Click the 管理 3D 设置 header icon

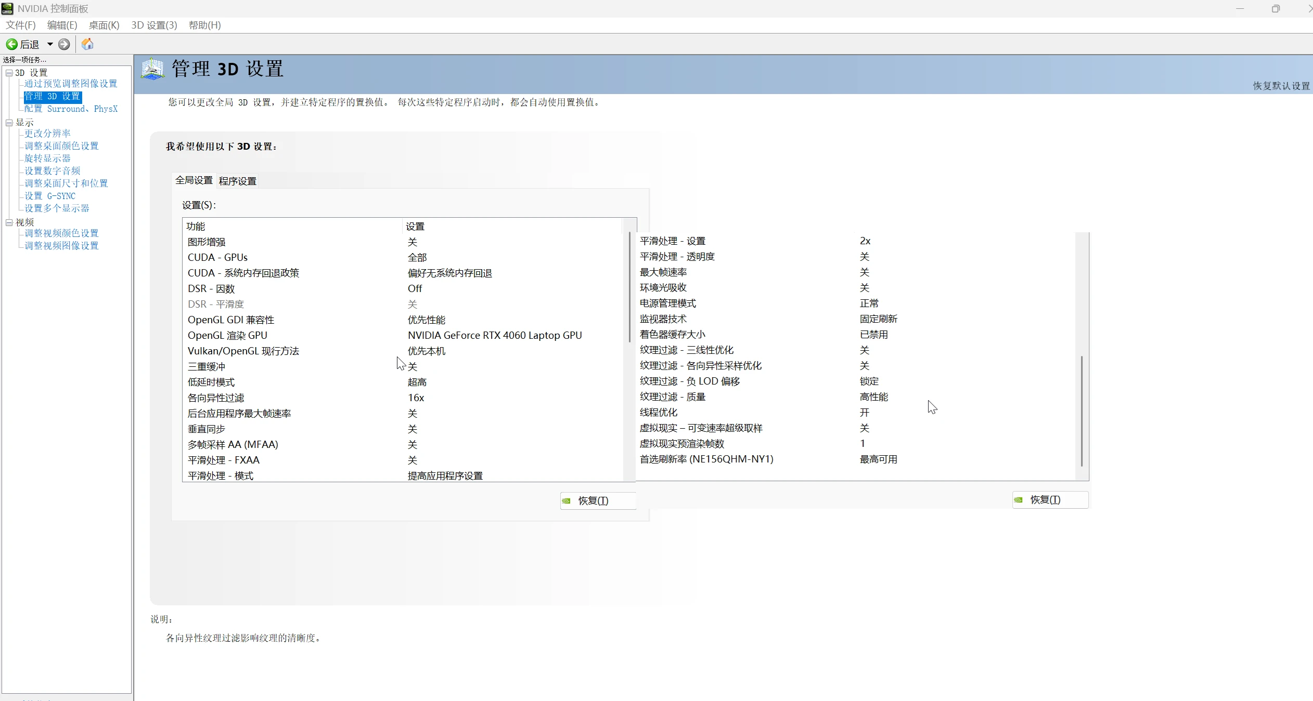pyautogui.click(x=152, y=69)
